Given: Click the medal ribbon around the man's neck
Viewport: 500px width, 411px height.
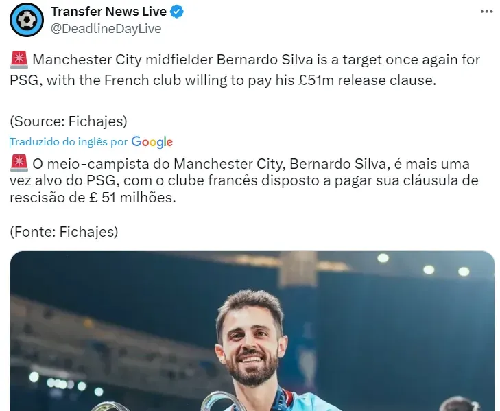Looking at the screenshot, I should point(282,399).
